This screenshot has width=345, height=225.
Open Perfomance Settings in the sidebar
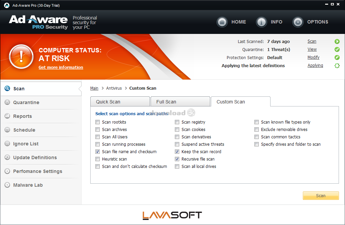coord(41,172)
